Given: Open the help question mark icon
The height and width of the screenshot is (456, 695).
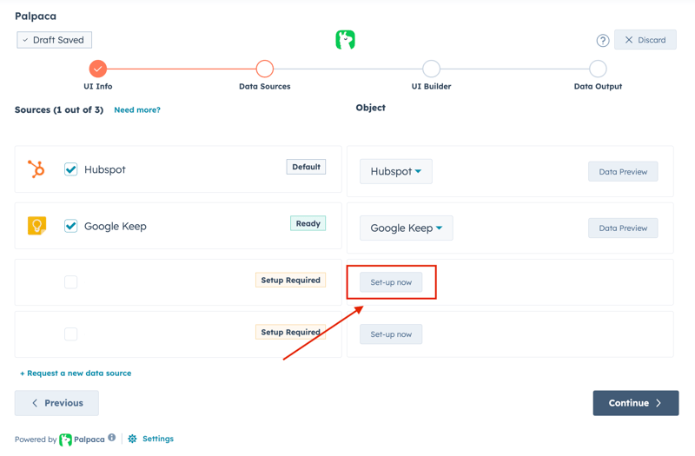Looking at the screenshot, I should (602, 40).
